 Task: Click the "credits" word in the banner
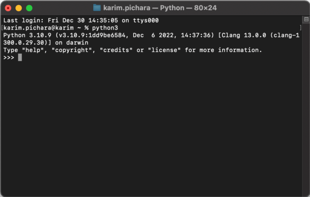click(x=116, y=50)
